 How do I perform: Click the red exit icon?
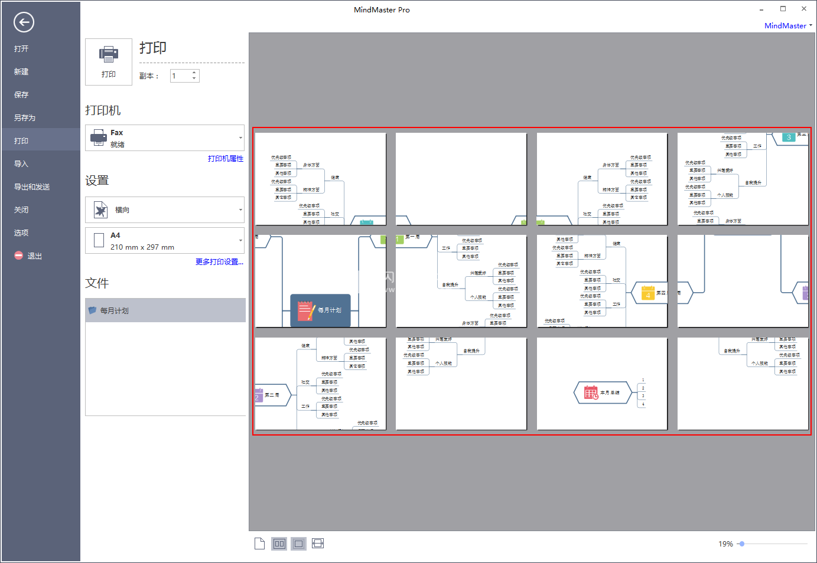pos(19,256)
